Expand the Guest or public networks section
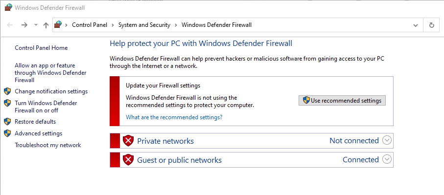The height and width of the screenshot is (195, 444). [387, 159]
